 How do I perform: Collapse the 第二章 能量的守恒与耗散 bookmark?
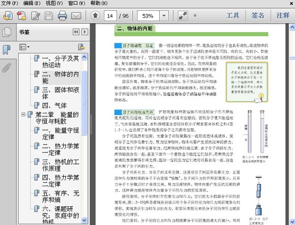coord(24,115)
